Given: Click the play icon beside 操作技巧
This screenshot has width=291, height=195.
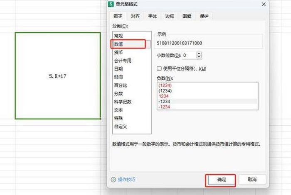Looking at the screenshot, I should [113, 180].
